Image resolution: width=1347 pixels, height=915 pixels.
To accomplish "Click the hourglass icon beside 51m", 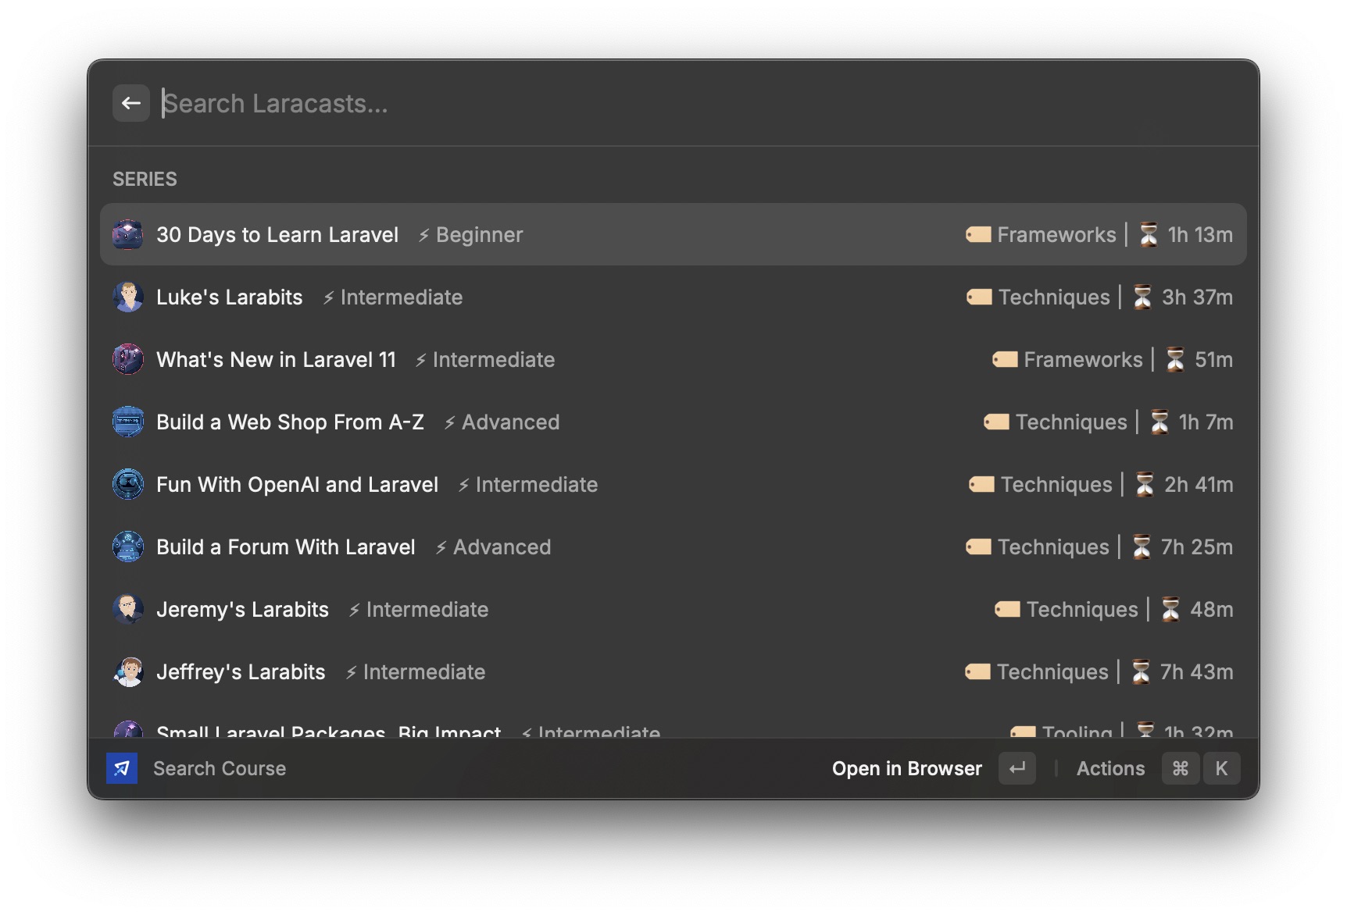I will (x=1175, y=359).
